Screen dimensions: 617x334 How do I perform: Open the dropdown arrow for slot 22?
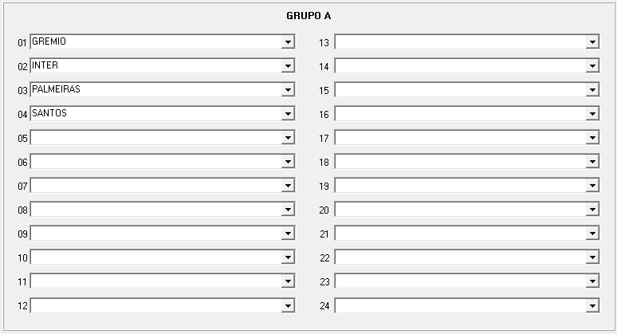pyautogui.click(x=592, y=257)
